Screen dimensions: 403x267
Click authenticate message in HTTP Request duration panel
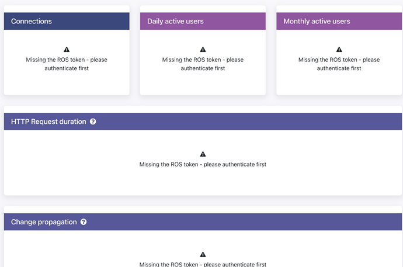coord(203,164)
